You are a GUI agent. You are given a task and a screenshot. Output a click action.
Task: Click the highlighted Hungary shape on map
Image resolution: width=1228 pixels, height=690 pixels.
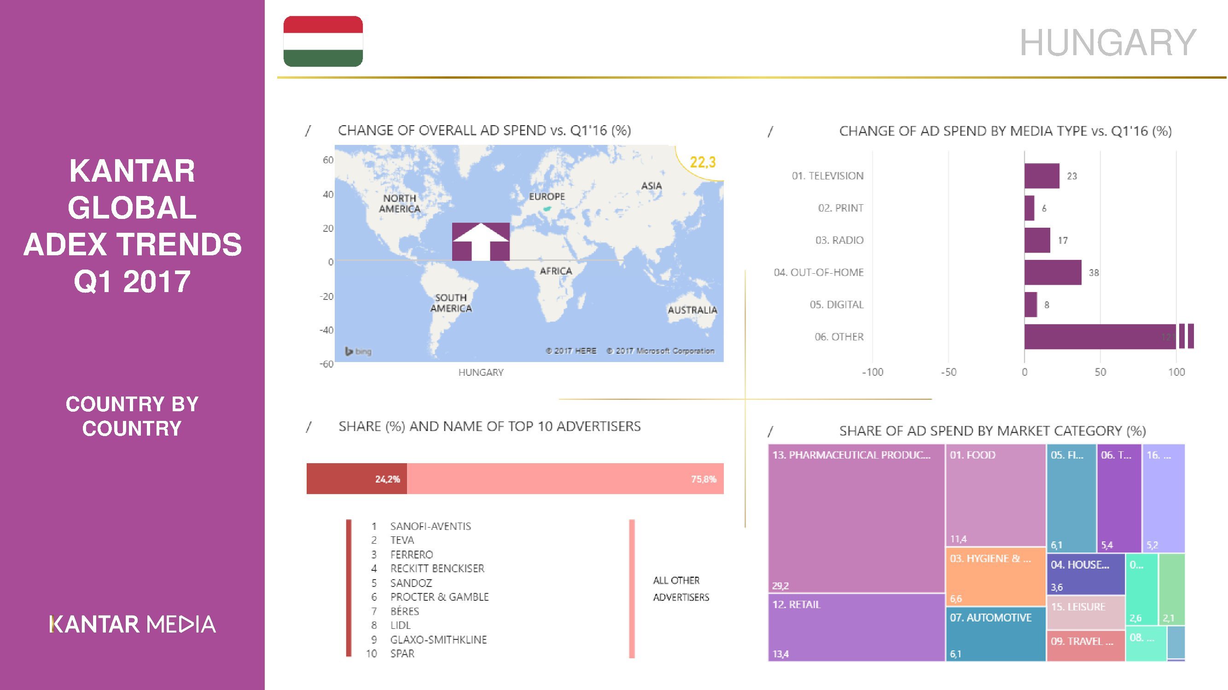coord(547,208)
